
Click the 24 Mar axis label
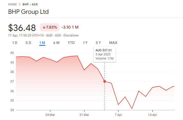click(50, 115)
